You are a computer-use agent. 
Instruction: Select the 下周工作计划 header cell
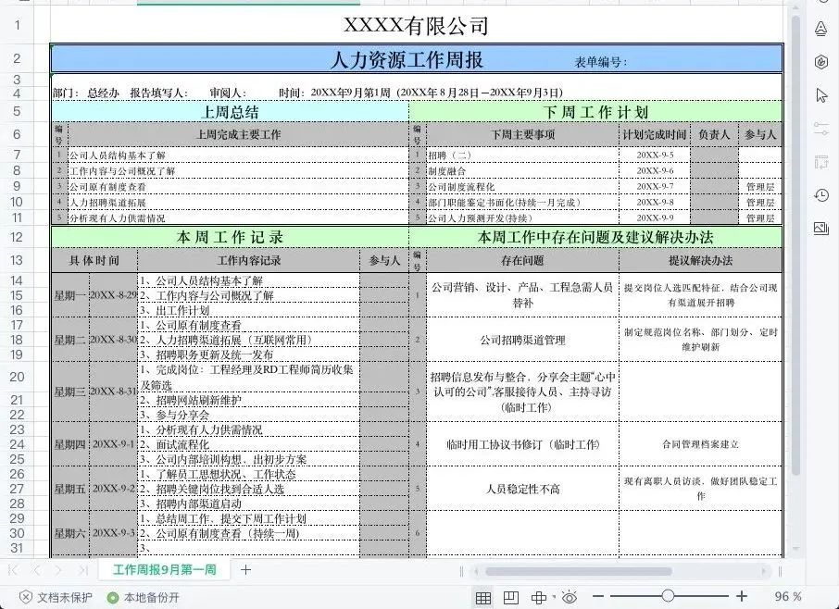click(x=595, y=112)
